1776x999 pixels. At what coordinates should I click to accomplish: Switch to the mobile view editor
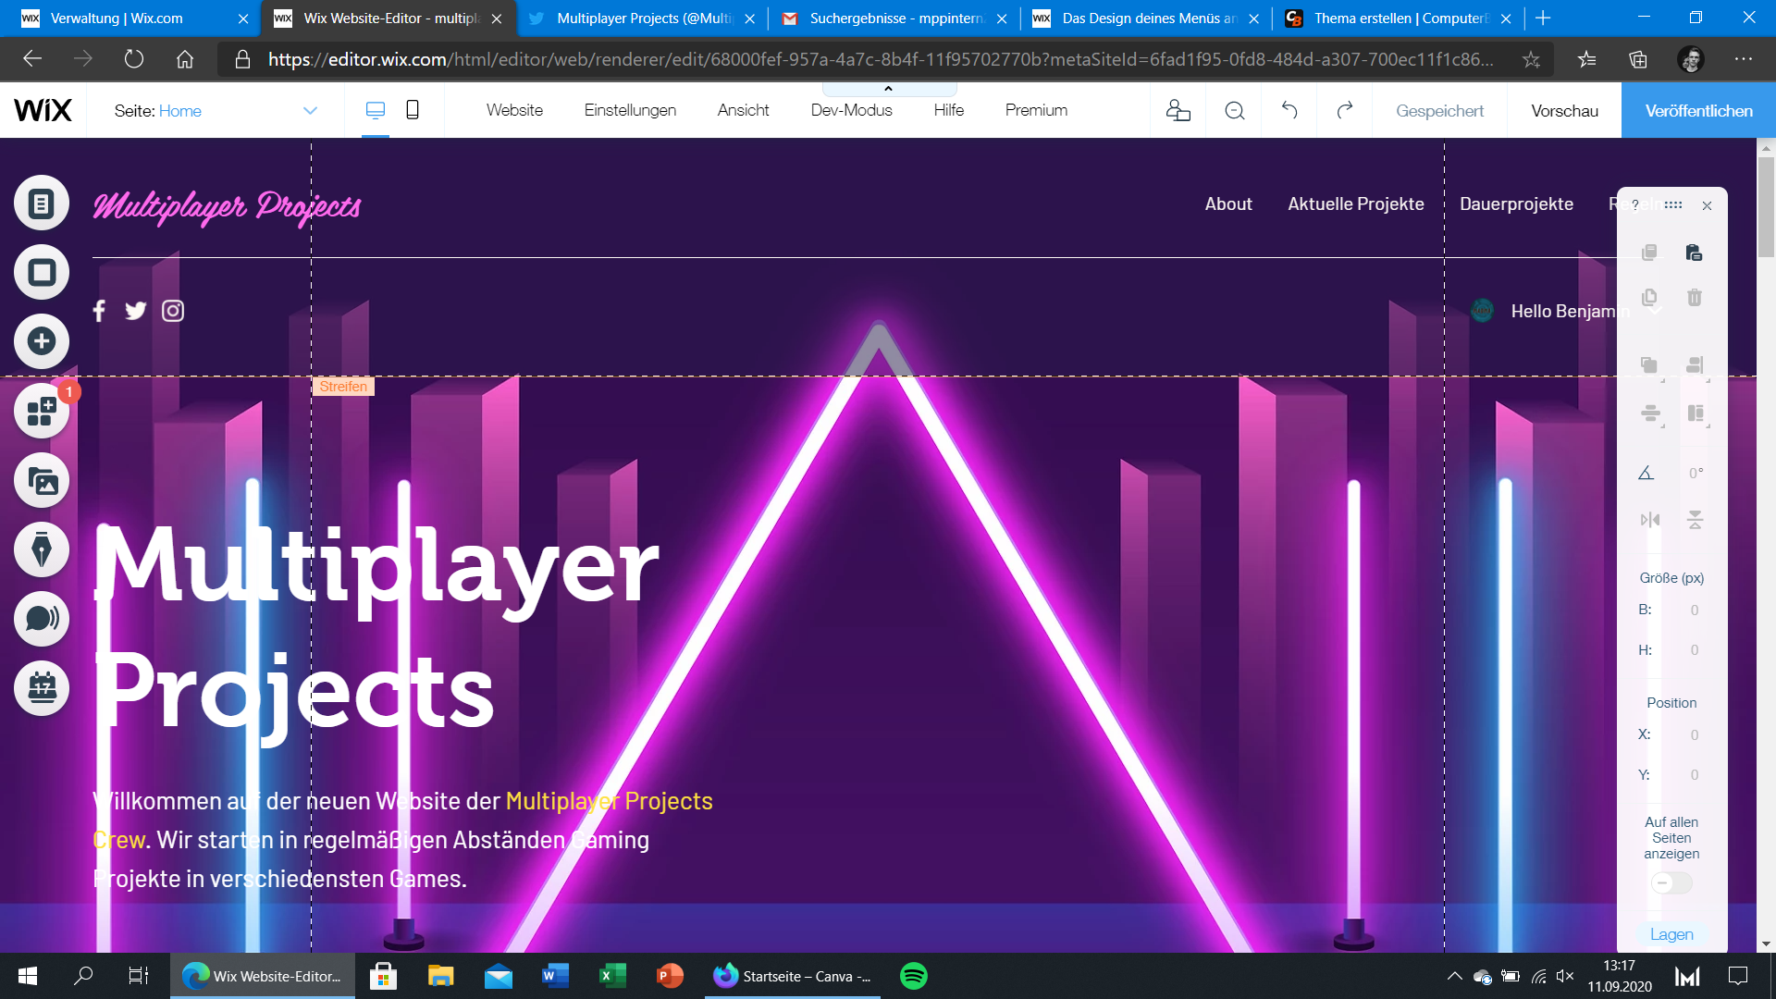click(x=413, y=110)
